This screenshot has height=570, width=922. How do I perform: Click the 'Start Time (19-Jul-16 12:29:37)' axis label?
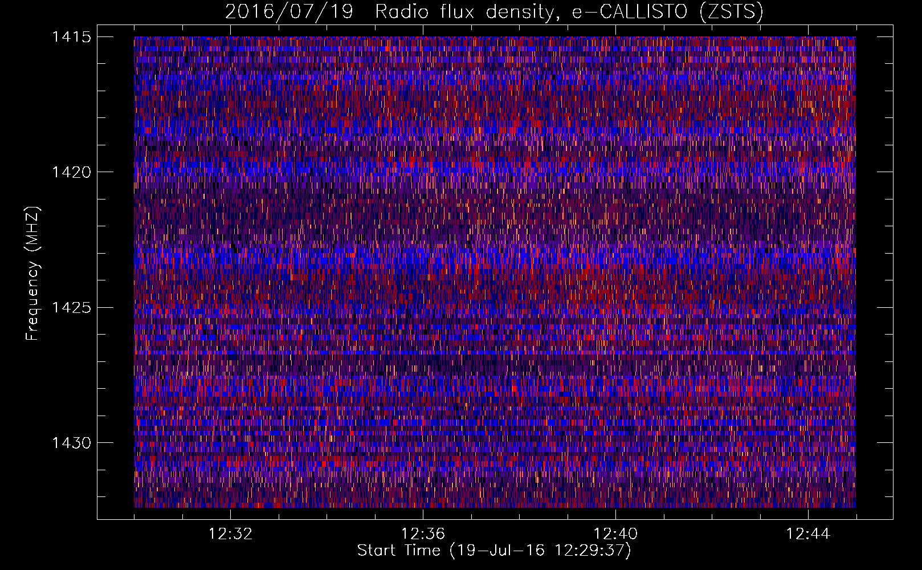pyautogui.click(x=494, y=551)
